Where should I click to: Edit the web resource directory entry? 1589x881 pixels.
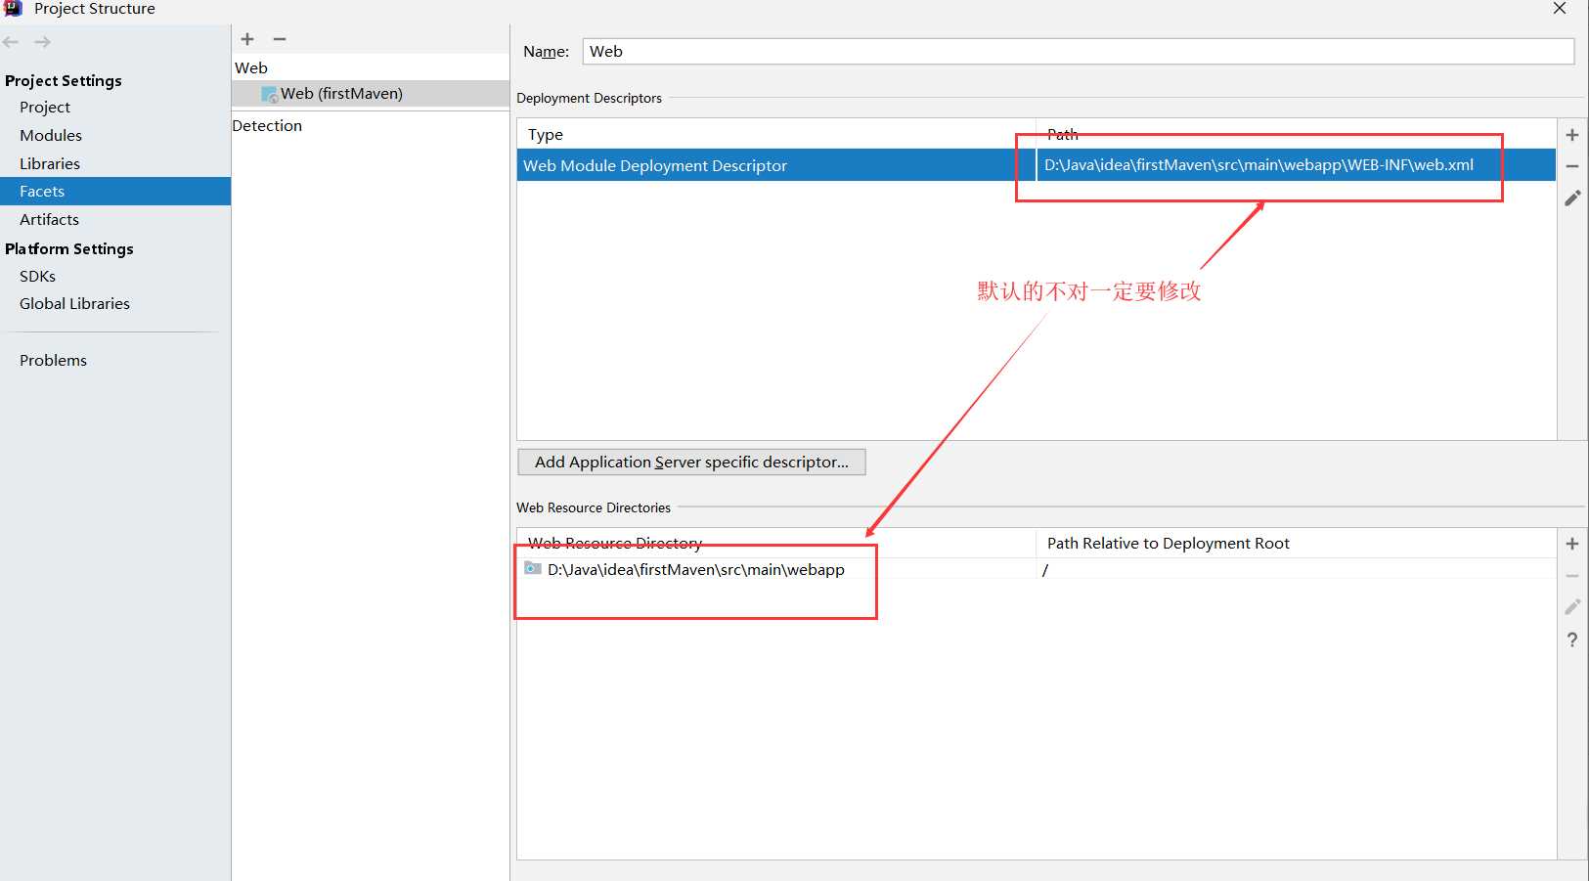point(1572,607)
